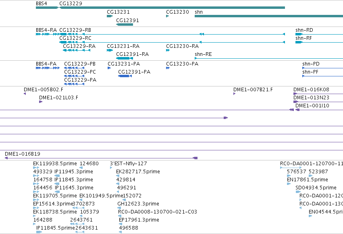Click the CG13229-RB transcript label
Screen dimensions: 343x234
point(75,30)
